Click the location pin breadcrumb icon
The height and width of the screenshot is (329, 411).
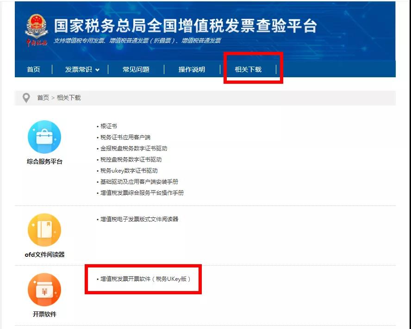pos(26,98)
